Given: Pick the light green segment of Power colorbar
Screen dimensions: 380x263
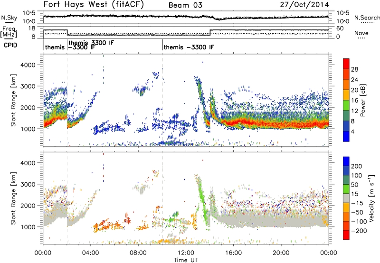Looking at the screenshot, I should coord(346,105).
